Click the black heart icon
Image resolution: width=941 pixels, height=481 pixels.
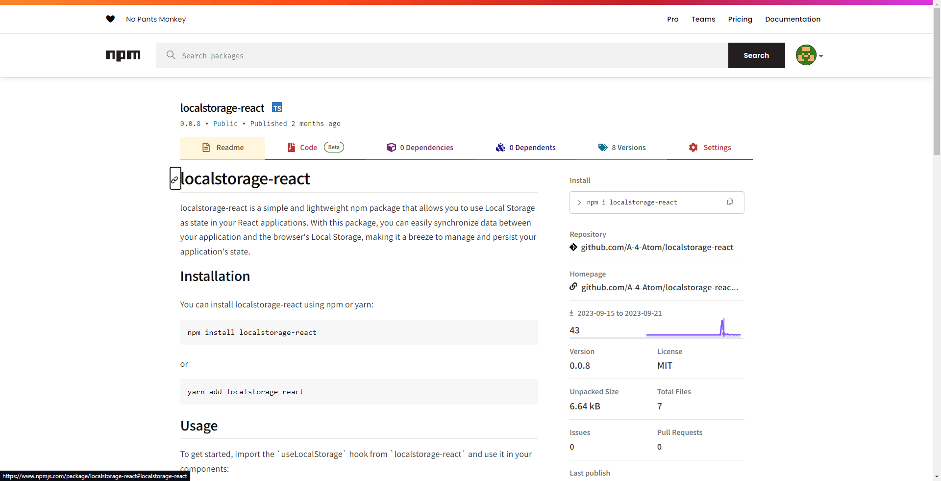(x=110, y=19)
